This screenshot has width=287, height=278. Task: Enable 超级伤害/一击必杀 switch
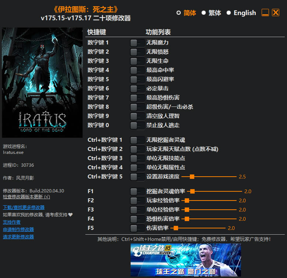137,107
